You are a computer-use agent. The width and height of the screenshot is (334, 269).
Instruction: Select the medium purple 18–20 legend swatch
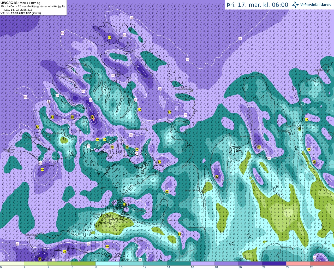pos(227,264)
